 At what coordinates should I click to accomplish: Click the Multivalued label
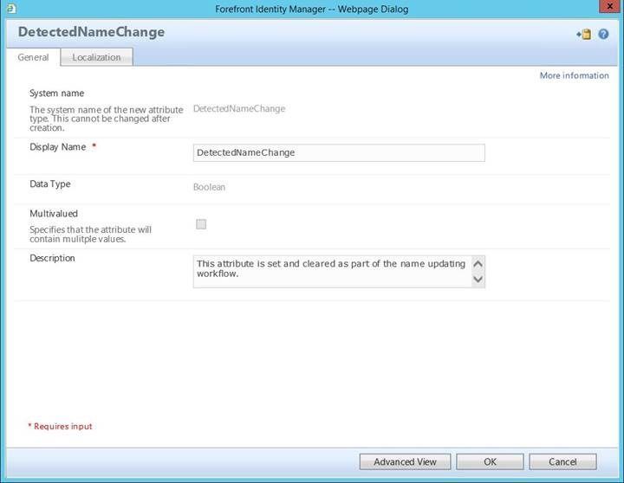[54, 214]
